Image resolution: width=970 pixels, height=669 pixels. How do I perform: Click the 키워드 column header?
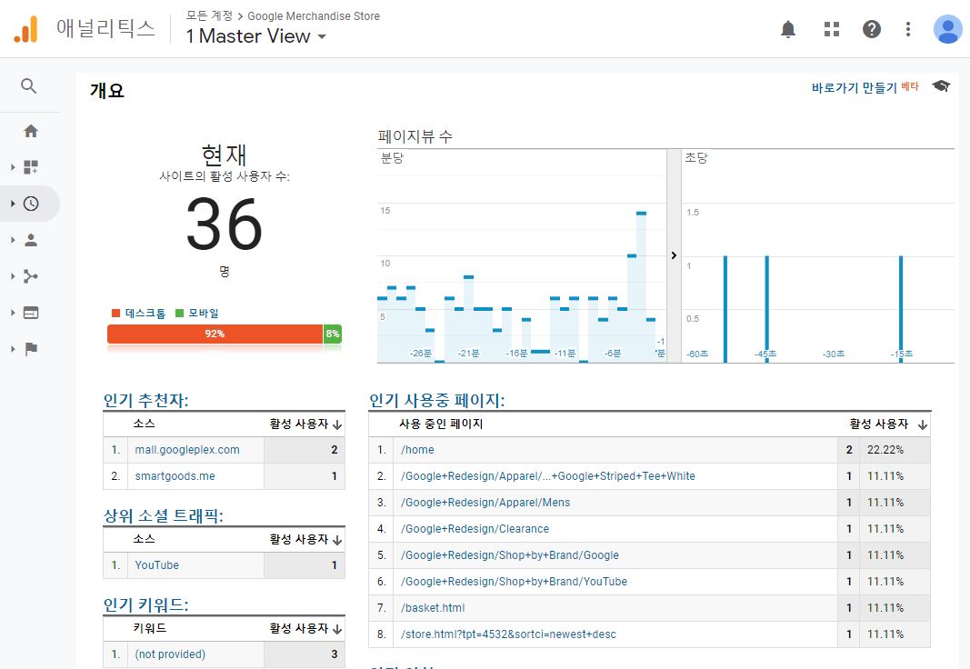coord(150,628)
